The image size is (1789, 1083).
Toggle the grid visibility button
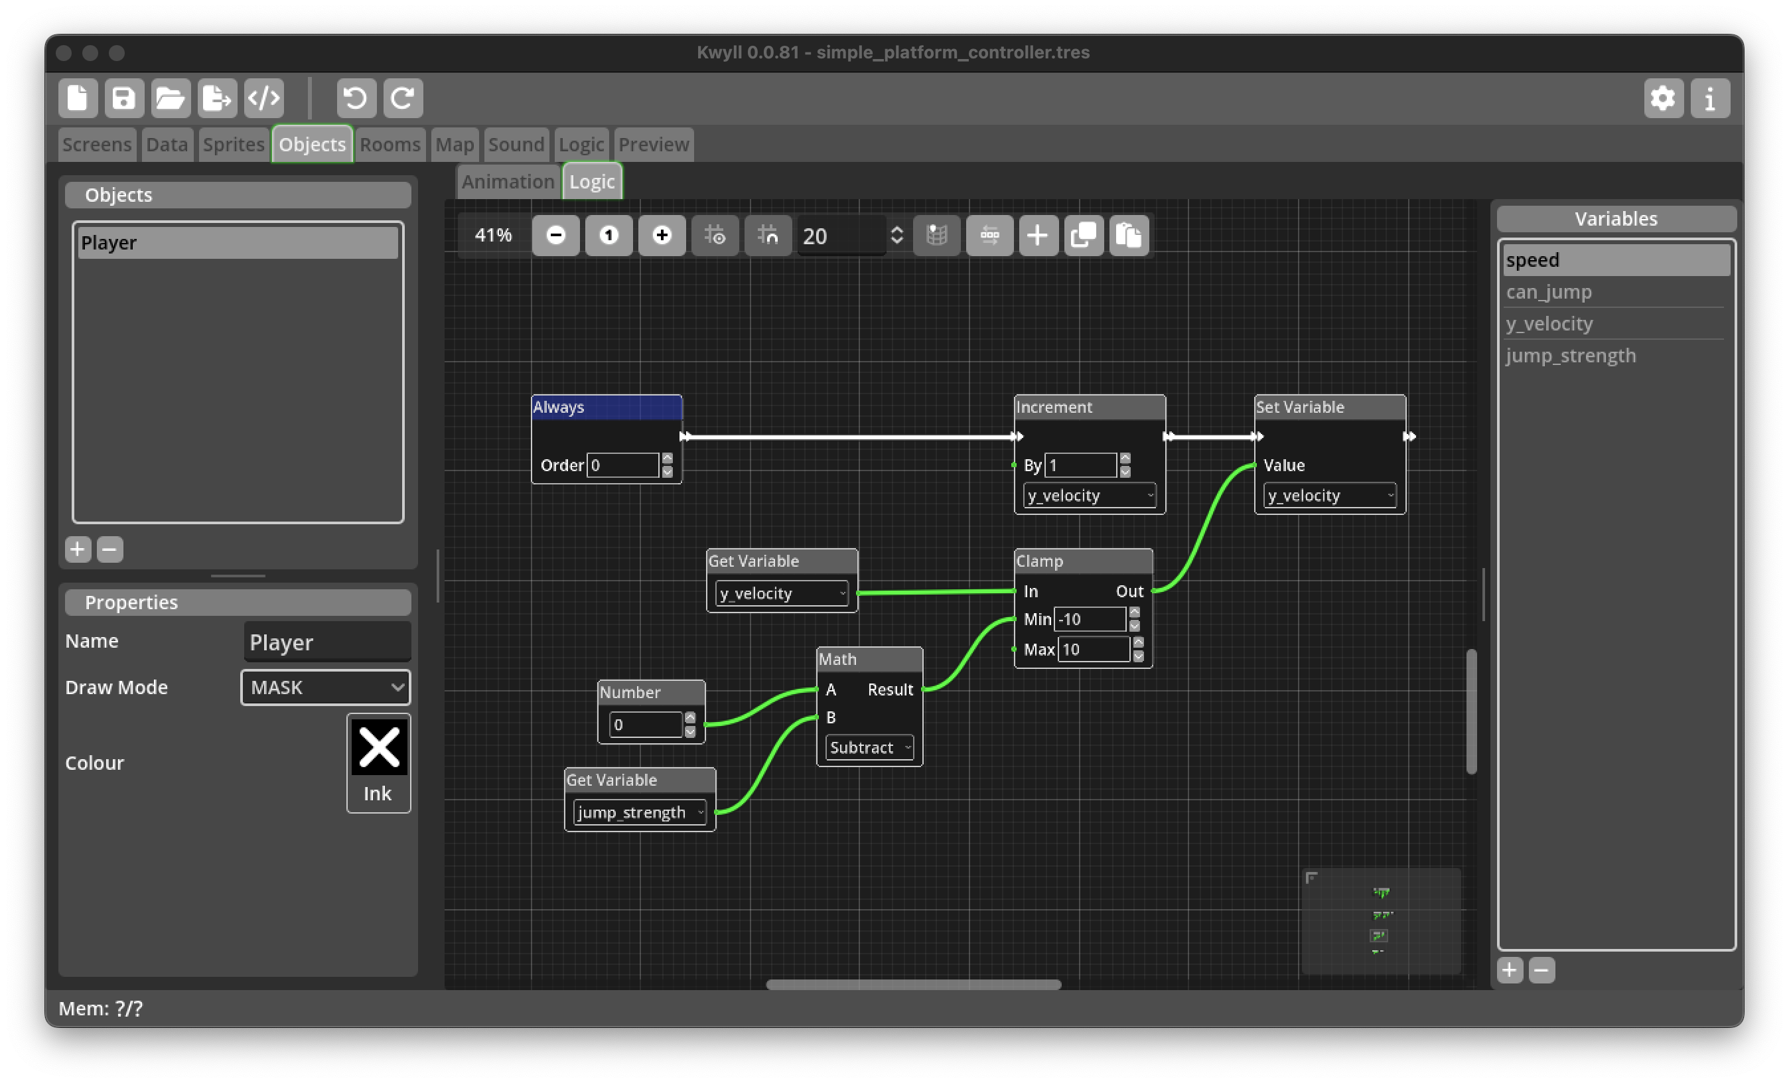pos(715,235)
